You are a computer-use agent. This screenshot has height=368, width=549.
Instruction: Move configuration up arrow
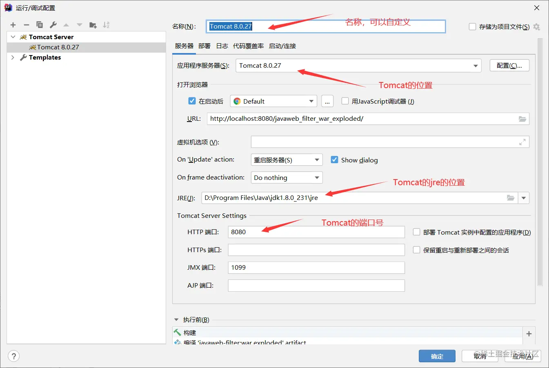pos(66,25)
